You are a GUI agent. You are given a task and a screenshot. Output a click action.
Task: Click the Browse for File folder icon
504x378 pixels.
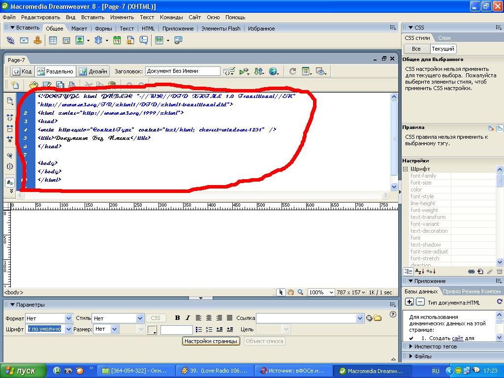tap(378, 318)
